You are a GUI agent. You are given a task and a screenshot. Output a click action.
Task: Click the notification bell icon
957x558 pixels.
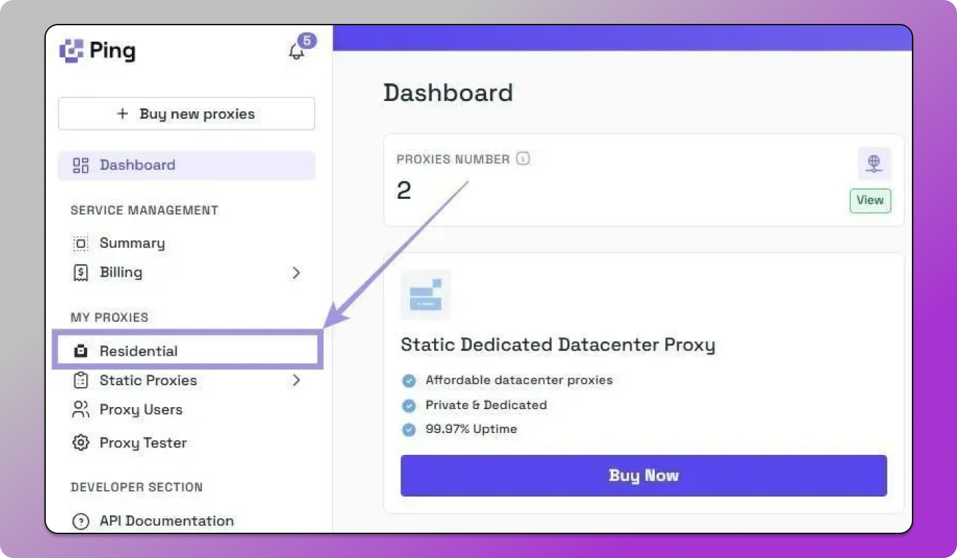click(x=296, y=52)
